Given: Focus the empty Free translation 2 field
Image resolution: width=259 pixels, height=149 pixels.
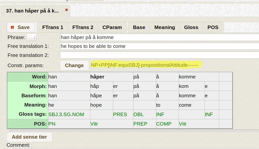Looking at the screenshot, I should tap(159, 55).
